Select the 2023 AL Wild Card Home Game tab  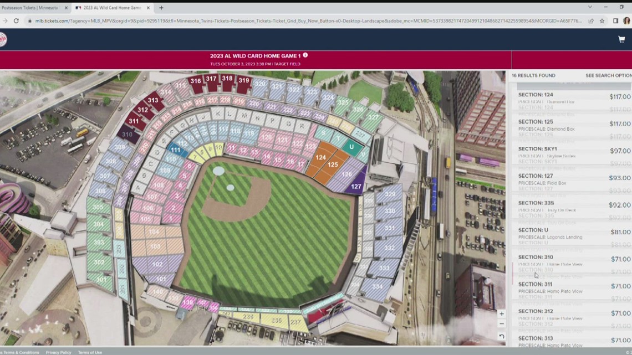point(112,8)
